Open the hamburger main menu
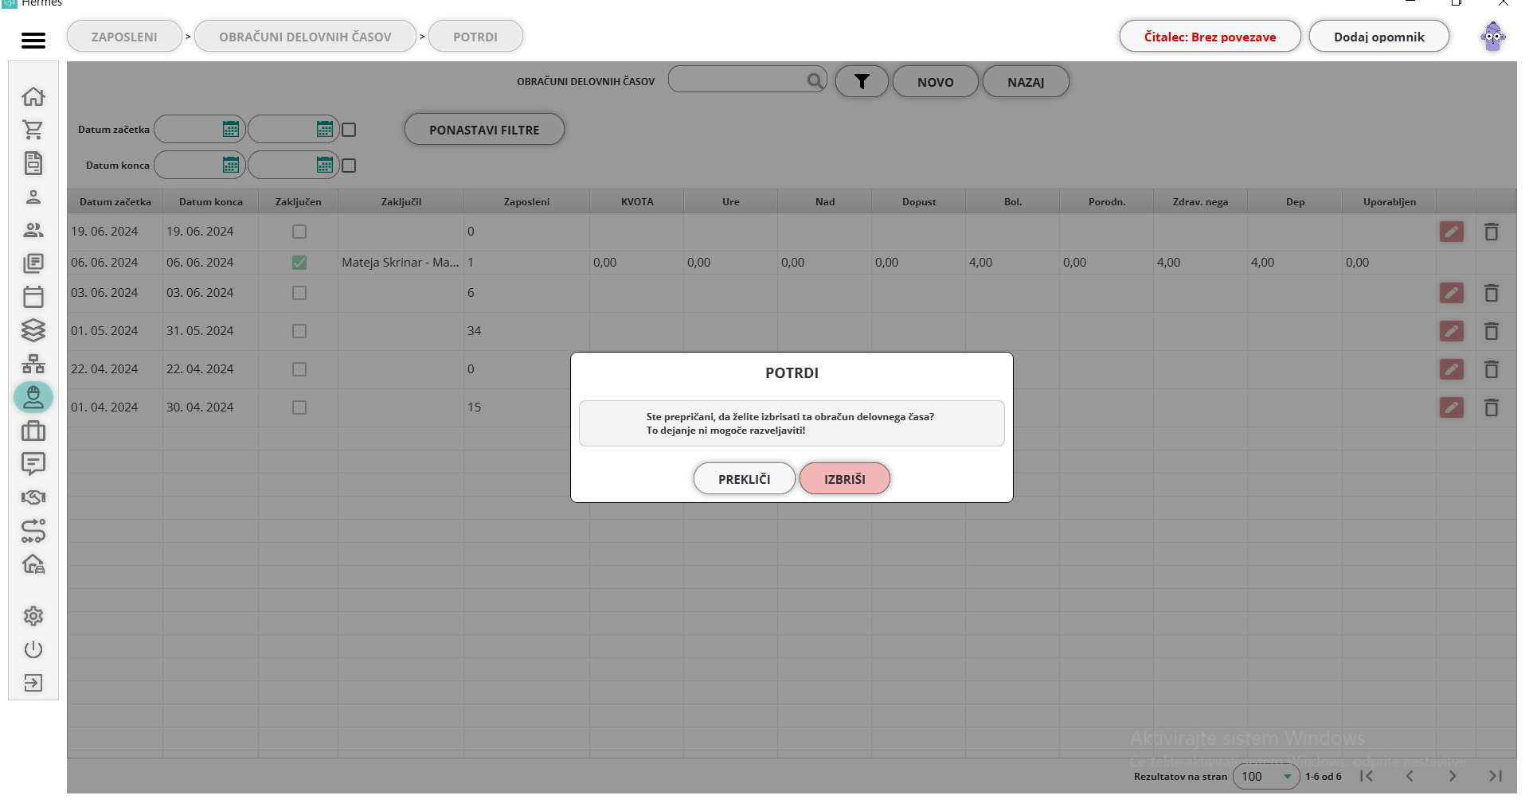The width and height of the screenshot is (1529, 807). point(33,40)
